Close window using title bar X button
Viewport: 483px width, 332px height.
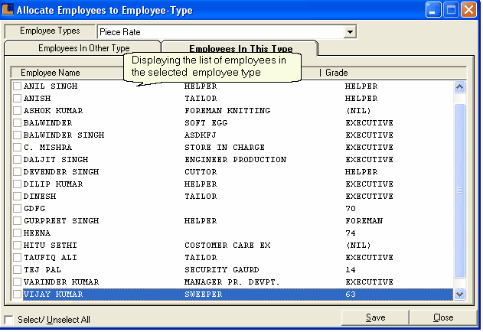tap(468, 9)
